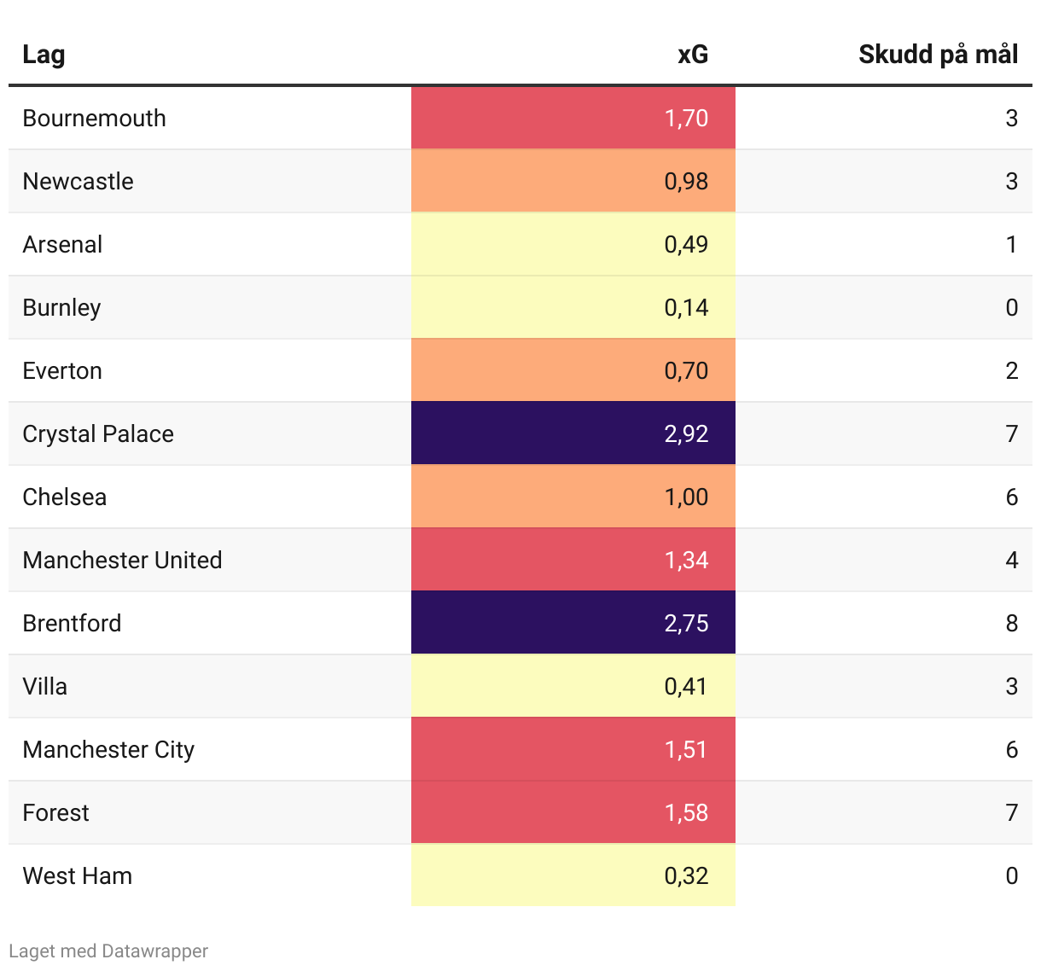This screenshot has height=971, width=1041.
Task: Click the 'xG' column header
Action: (x=692, y=55)
